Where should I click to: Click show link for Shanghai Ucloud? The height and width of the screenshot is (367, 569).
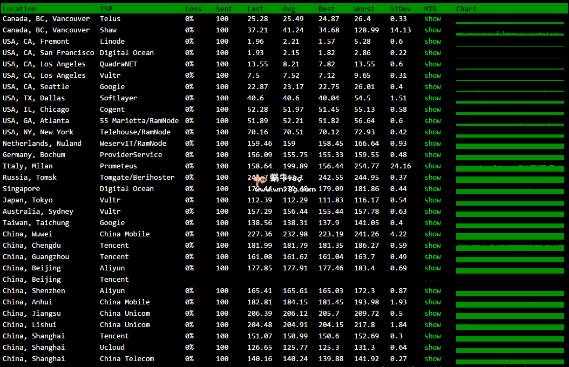[432, 348]
